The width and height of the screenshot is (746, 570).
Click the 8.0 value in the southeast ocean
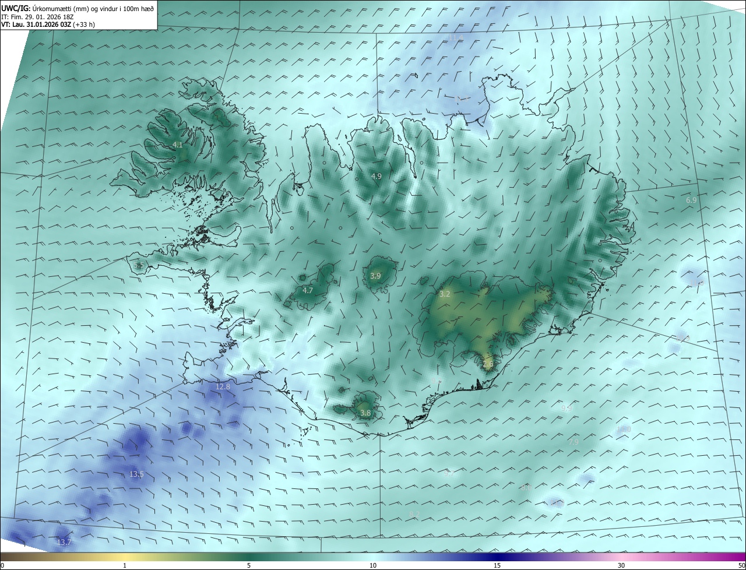tap(526, 487)
